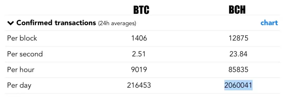285x102 pixels.
Task: Click the BTC per hour value 9019
Action: (139, 69)
